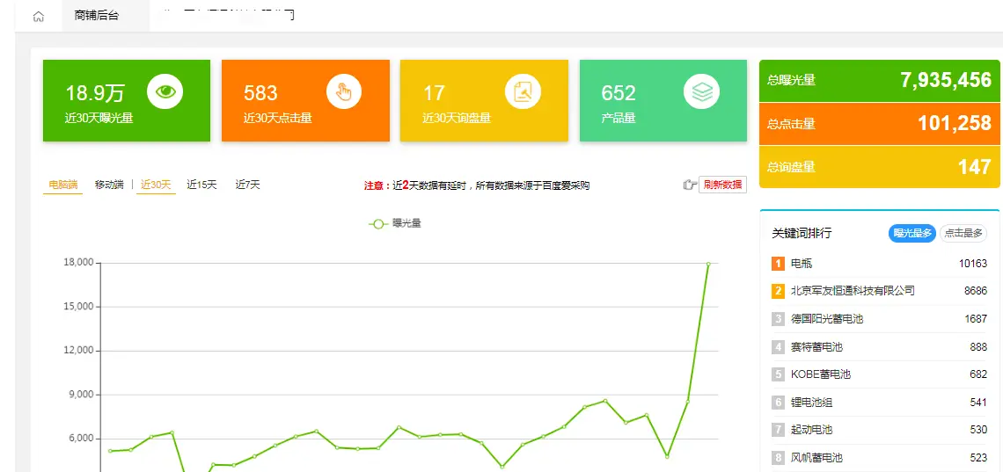
Task: Click keyword 锂电池组
Action: (x=812, y=403)
